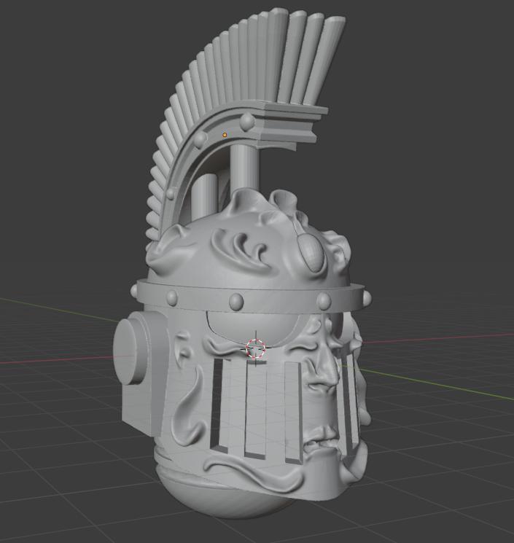514x543 pixels.
Task: Click the orange object origin dot
Action: (x=225, y=135)
